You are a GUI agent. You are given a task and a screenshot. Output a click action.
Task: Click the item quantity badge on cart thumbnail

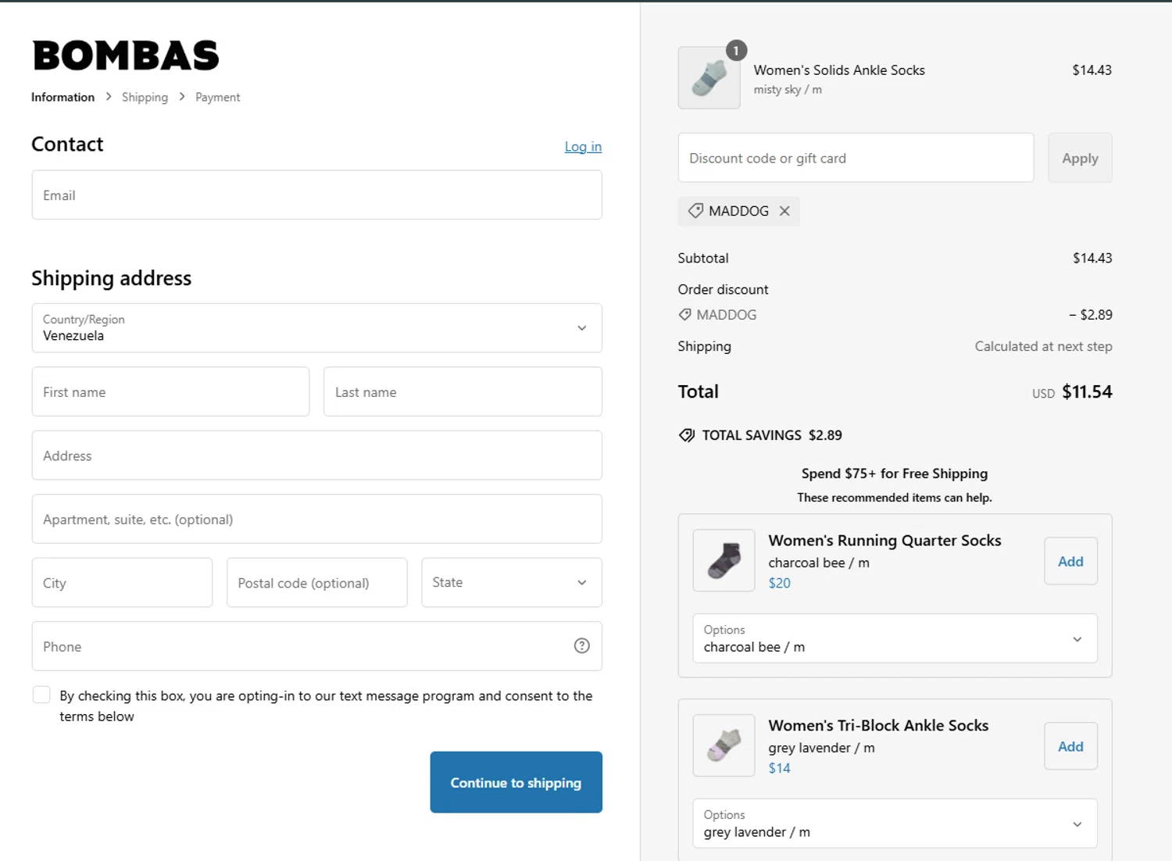[736, 51]
